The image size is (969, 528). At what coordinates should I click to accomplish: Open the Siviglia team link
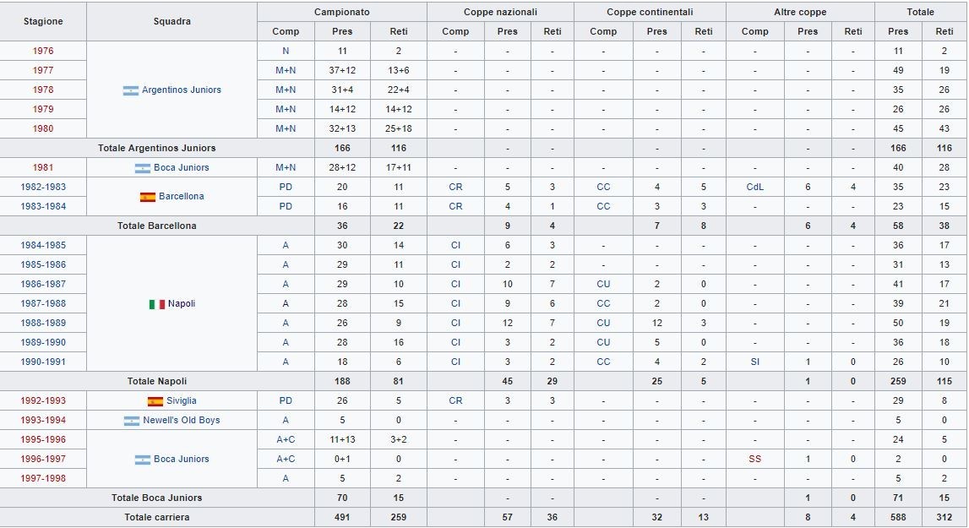pos(181,401)
